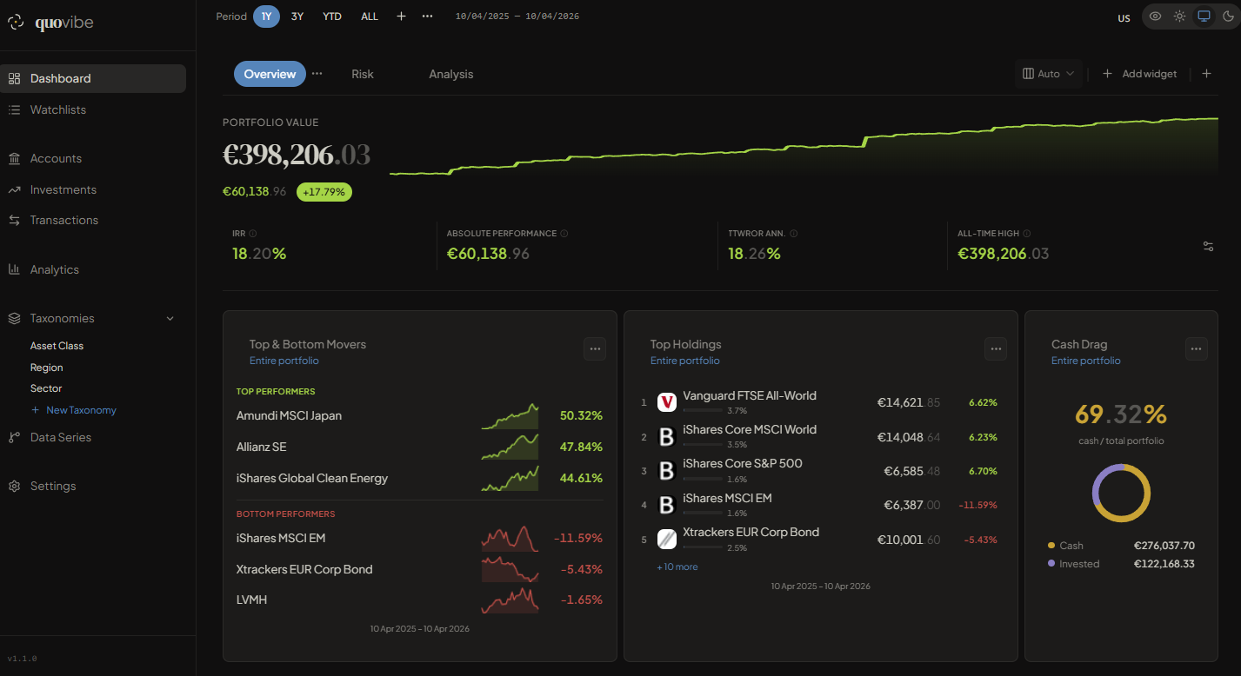Toggle privacy mode with eye icon
Screen dimensions: 1241x676
coord(1155,17)
